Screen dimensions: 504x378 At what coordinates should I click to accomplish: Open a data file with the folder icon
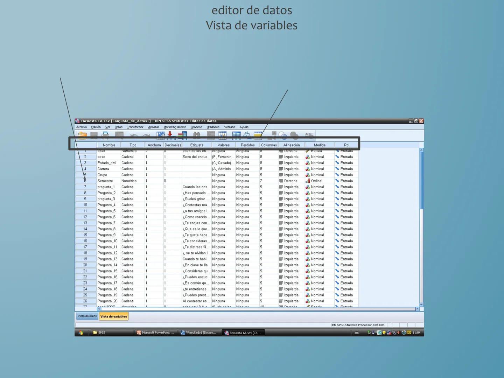coord(82,135)
